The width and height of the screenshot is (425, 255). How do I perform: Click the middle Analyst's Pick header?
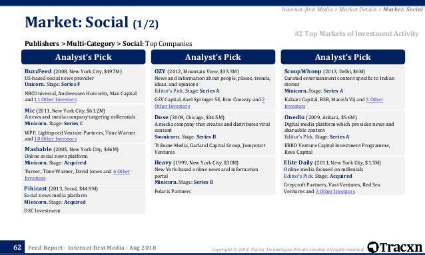click(x=213, y=57)
